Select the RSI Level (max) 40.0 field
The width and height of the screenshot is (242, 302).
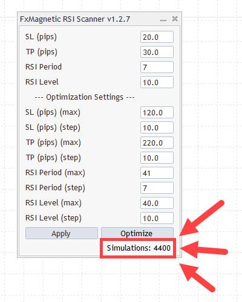coord(157,203)
